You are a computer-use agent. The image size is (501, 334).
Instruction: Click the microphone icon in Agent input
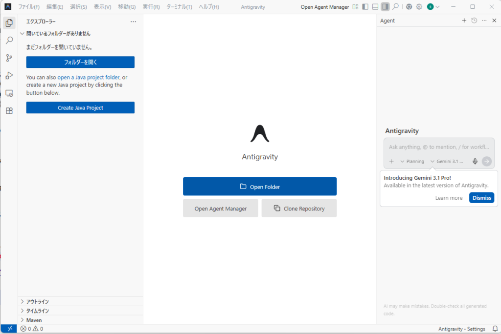475,162
